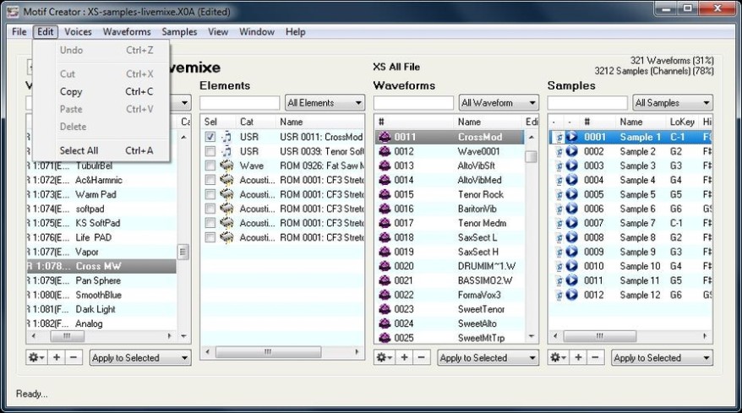The image size is (742, 413).
Task: Check the fifth element row's checkbox
Action: pos(210,194)
